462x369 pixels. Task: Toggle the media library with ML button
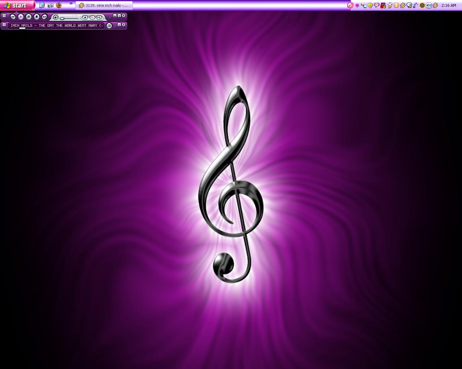point(99,17)
